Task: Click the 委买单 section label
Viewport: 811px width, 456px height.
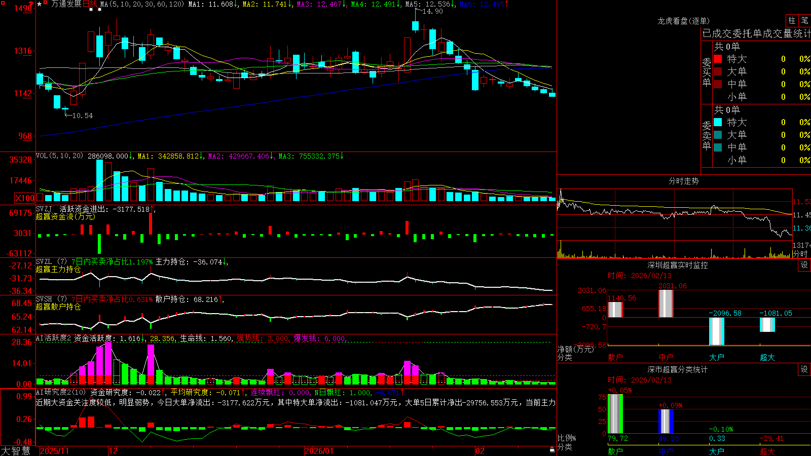Action: [x=707, y=72]
